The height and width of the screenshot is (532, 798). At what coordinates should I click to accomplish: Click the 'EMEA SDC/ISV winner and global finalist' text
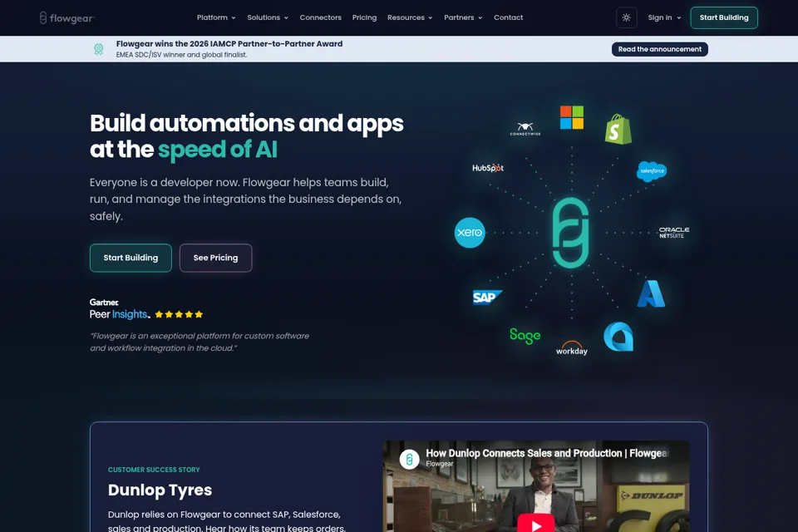[181, 55]
